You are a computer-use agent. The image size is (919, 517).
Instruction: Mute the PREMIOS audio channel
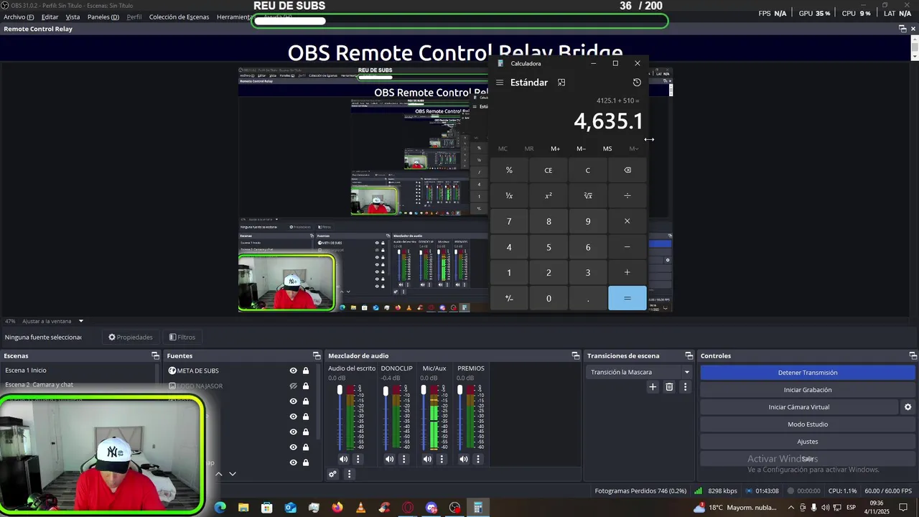(x=464, y=459)
